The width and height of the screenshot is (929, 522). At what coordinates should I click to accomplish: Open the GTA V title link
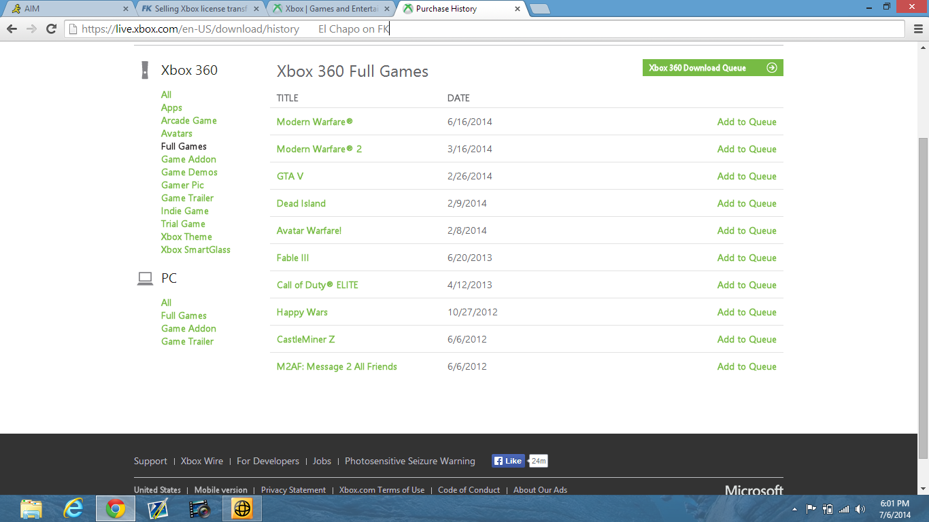290,176
